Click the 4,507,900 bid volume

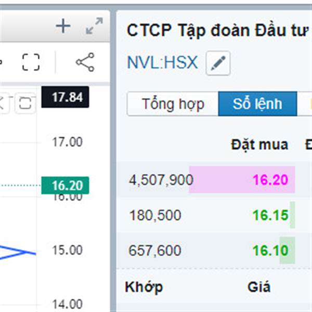[x=161, y=180]
